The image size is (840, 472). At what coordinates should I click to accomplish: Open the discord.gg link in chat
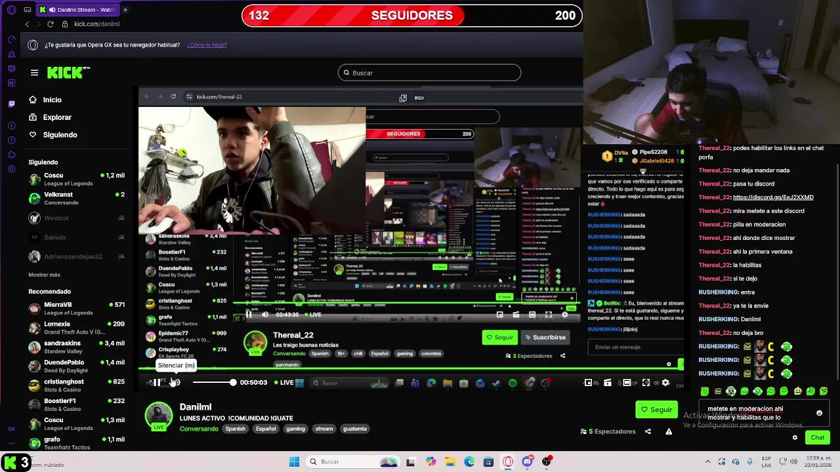tap(773, 197)
